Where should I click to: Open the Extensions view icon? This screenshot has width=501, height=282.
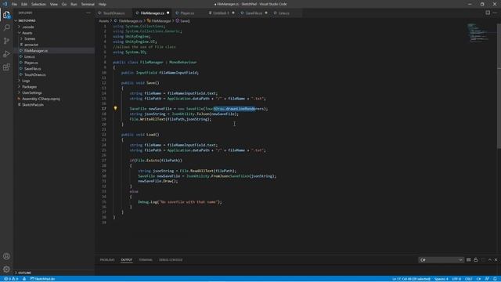pyautogui.click(x=6, y=67)
